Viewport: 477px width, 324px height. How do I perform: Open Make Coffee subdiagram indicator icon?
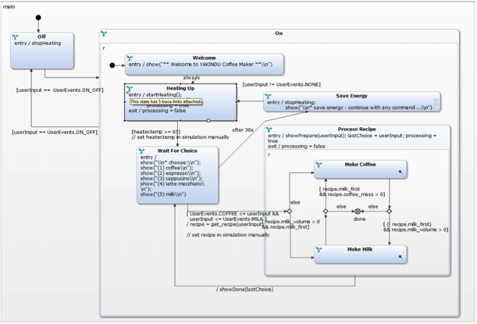pyautogui.click(x=401, y=173)
